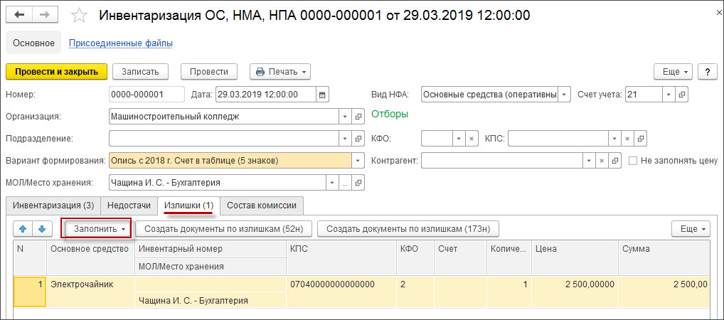This screenshot has height=320, width=724.
Task: Click the forward navigation arrow
Action: [x=45, y=15]
